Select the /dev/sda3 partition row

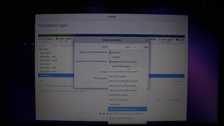[x=56, y=64]
